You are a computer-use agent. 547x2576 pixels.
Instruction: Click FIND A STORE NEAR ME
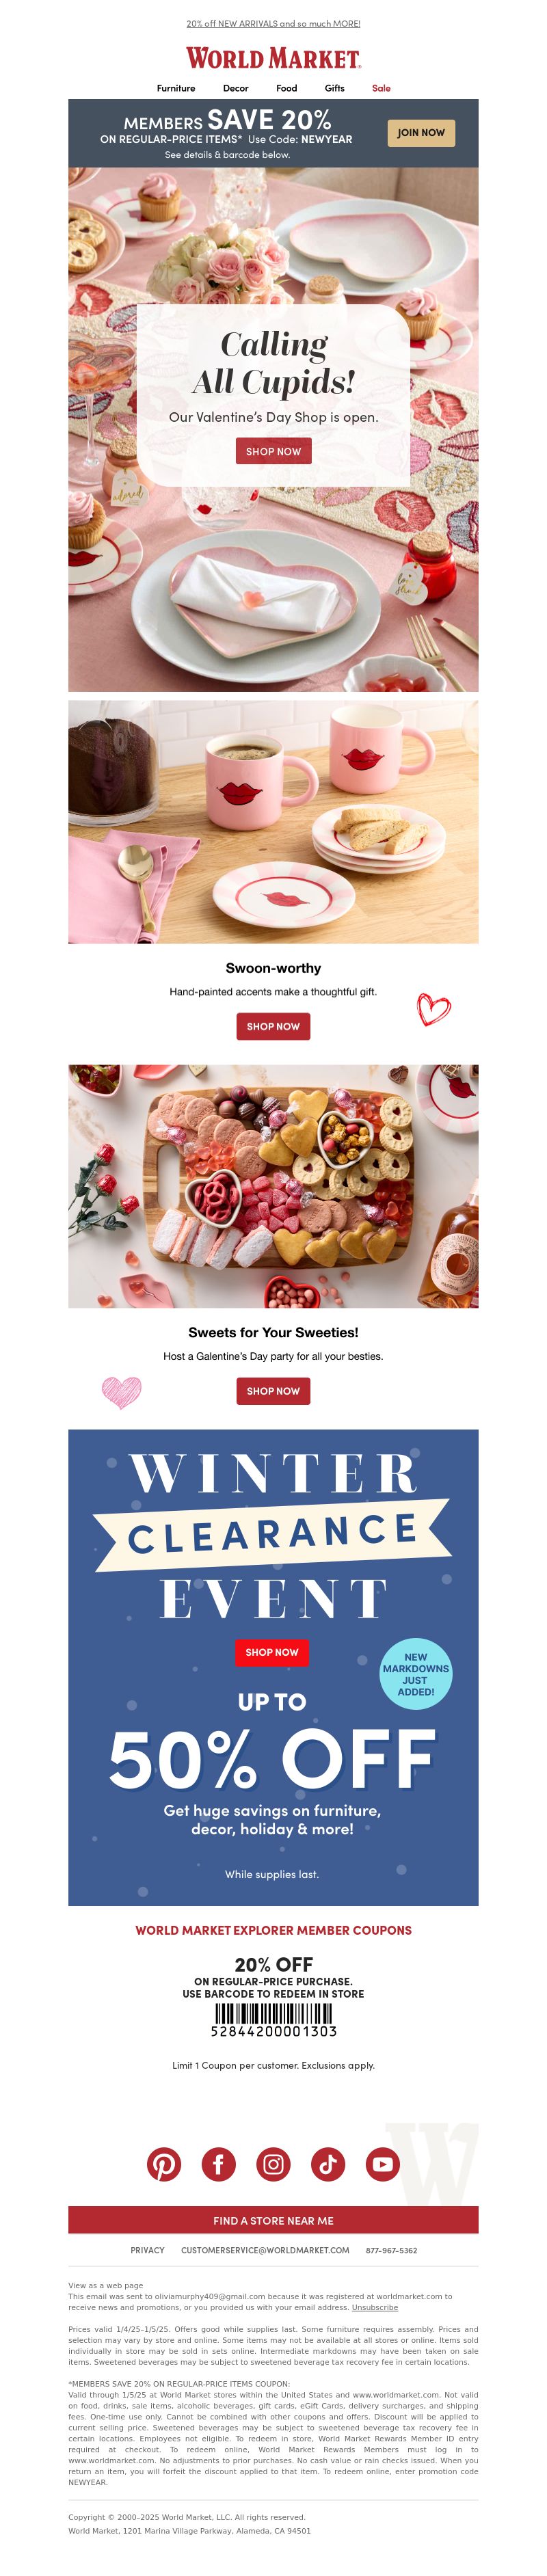(273, 2220)
